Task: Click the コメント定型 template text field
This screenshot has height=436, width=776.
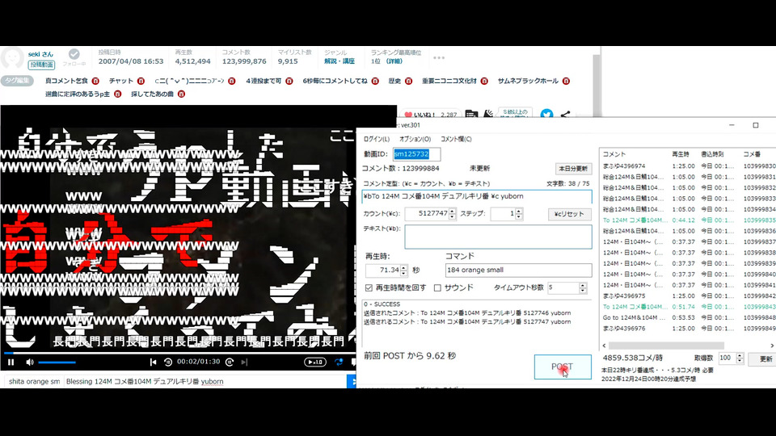Action: pos(477,196)
